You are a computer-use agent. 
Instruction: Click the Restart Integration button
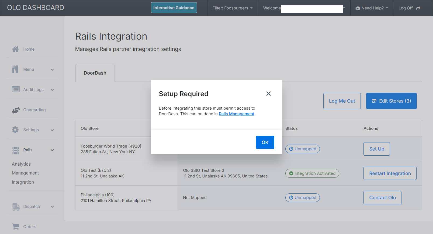(390, 173)
